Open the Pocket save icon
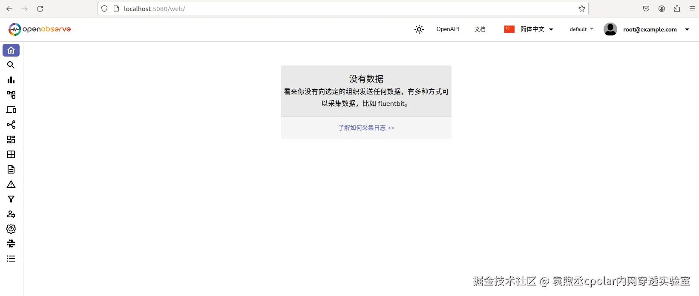 click(646, 9)
